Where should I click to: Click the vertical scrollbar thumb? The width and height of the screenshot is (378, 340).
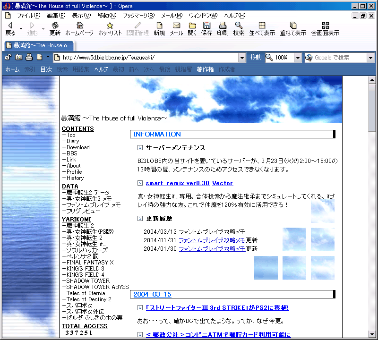pyautogui.click(x=372, y=108)
